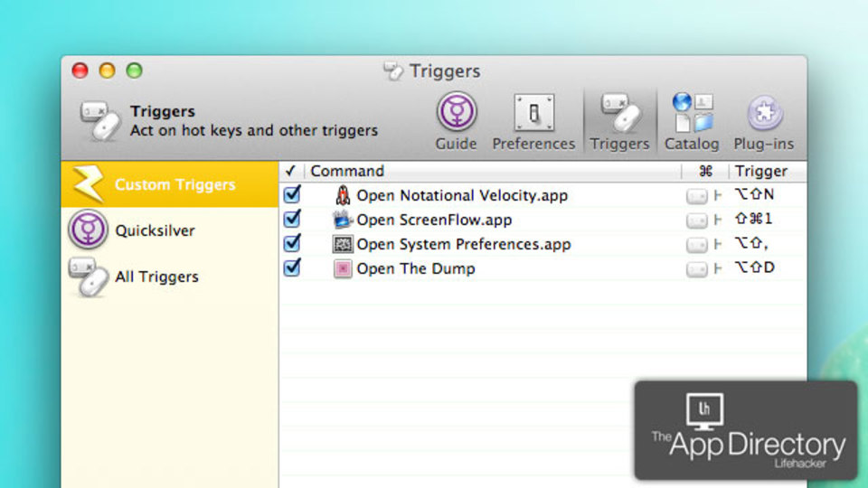Viewport: 868px width, 488px height.
Task: Click the yellow minimize window button
Action: 107,70
